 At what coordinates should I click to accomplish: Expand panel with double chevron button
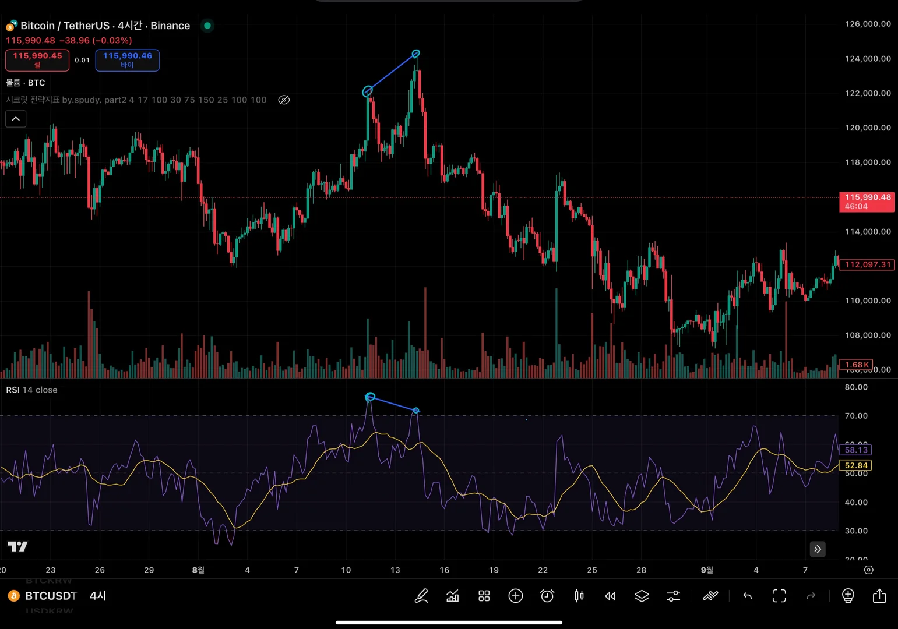818,549
